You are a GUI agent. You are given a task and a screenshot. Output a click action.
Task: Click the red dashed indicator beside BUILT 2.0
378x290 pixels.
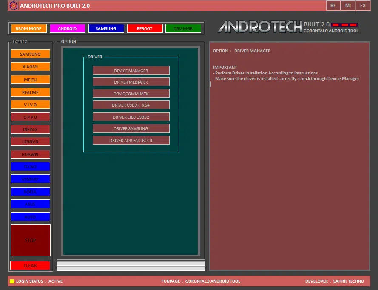pyautogui.click(x=344, y=25)
